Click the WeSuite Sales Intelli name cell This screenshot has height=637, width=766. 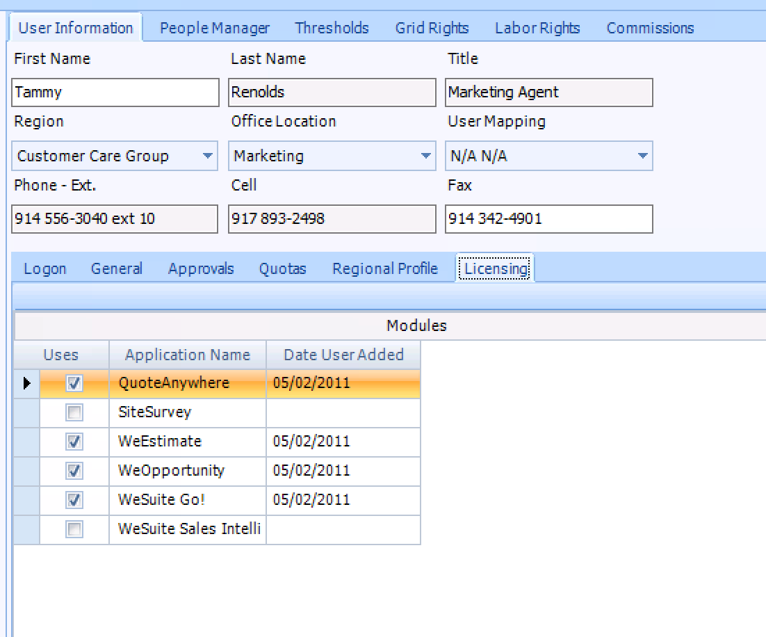pos(188,529)
